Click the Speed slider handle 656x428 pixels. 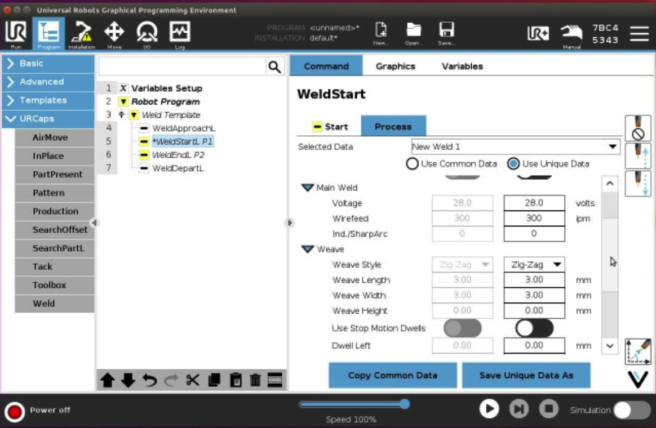(x=405, y=404)
